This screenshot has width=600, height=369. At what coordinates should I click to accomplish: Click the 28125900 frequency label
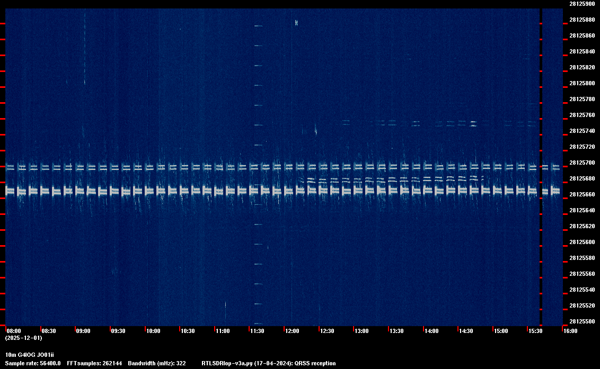582,4
